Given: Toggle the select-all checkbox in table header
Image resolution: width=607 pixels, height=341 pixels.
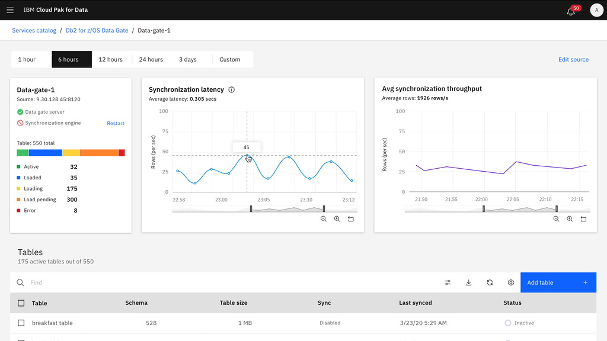Looking at the screenshot, I should 21,303.
